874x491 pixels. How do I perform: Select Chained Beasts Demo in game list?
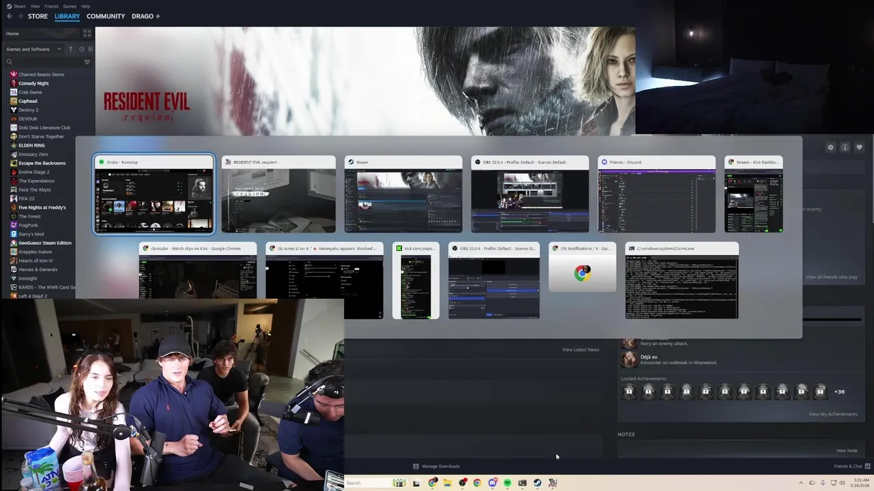click(41, 74)
